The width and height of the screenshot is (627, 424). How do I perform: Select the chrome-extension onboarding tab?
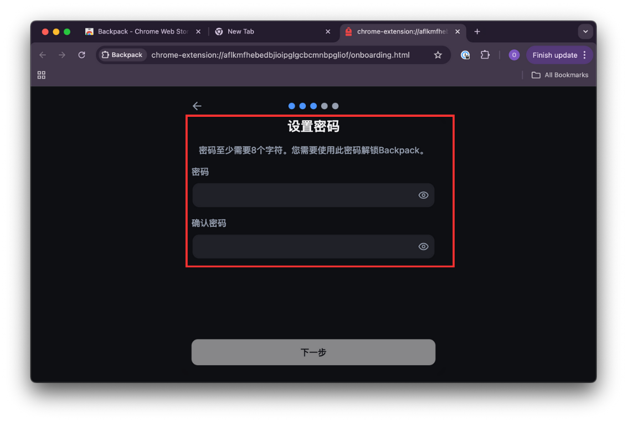402,32
